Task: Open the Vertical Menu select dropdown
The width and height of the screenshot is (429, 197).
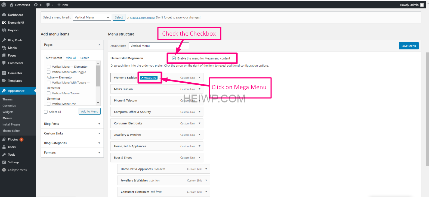Action: coord(92,17)
